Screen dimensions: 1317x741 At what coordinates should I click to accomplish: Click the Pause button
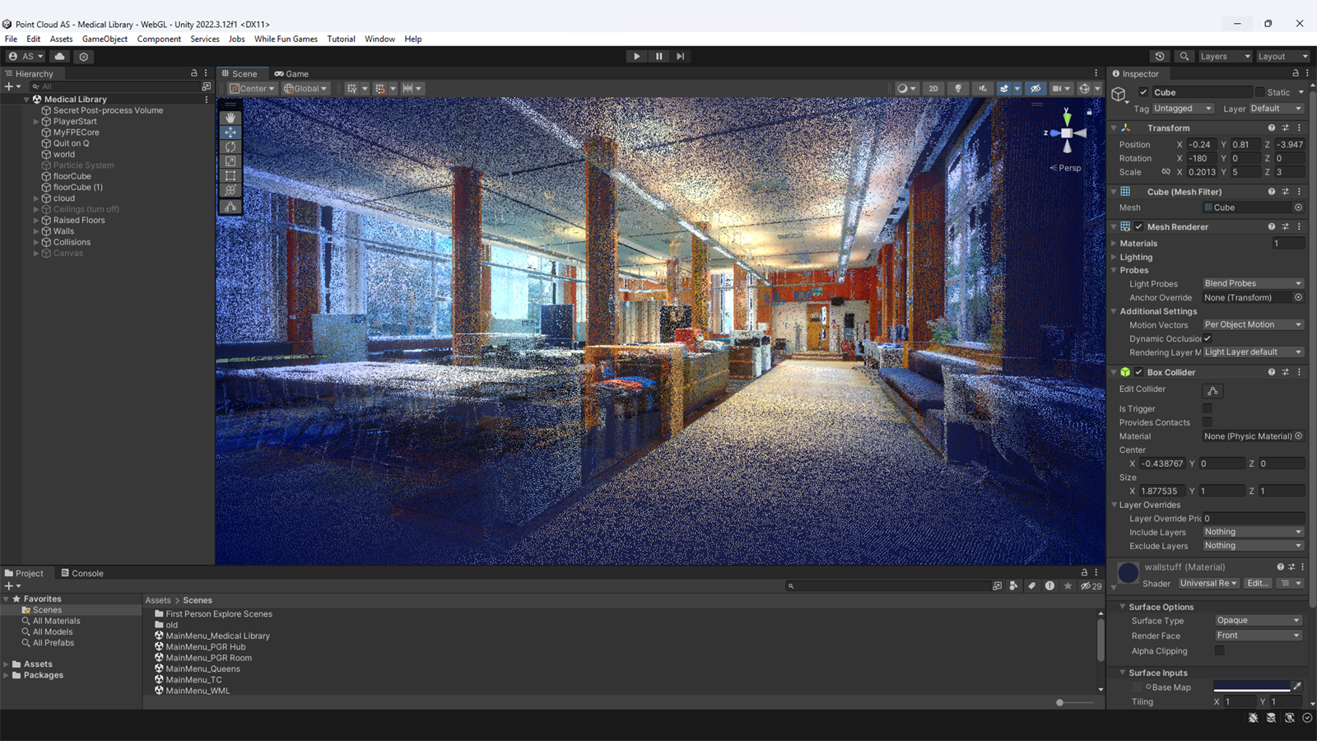click(658, 56)
